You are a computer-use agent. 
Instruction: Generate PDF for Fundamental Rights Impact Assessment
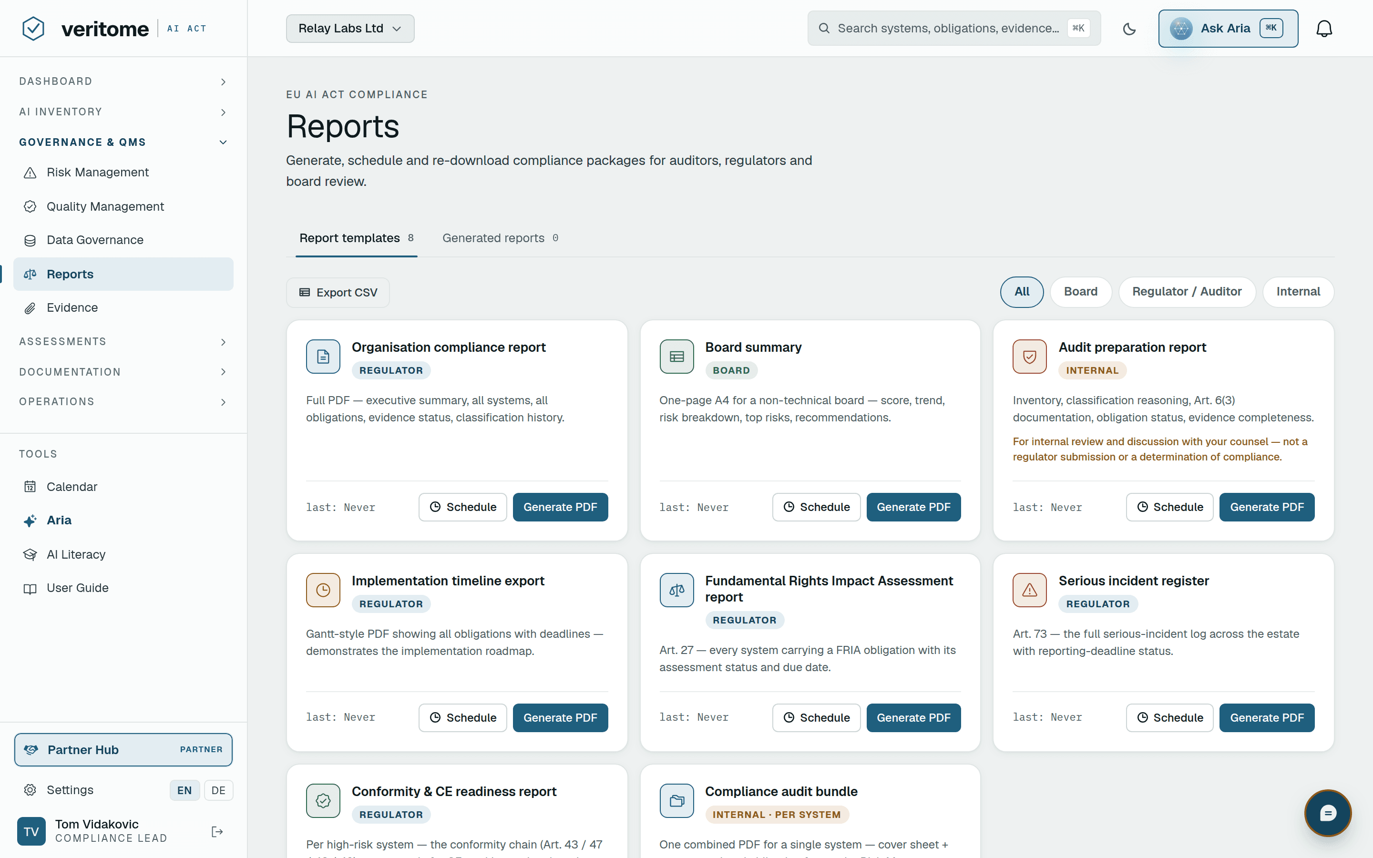point(913,717)
